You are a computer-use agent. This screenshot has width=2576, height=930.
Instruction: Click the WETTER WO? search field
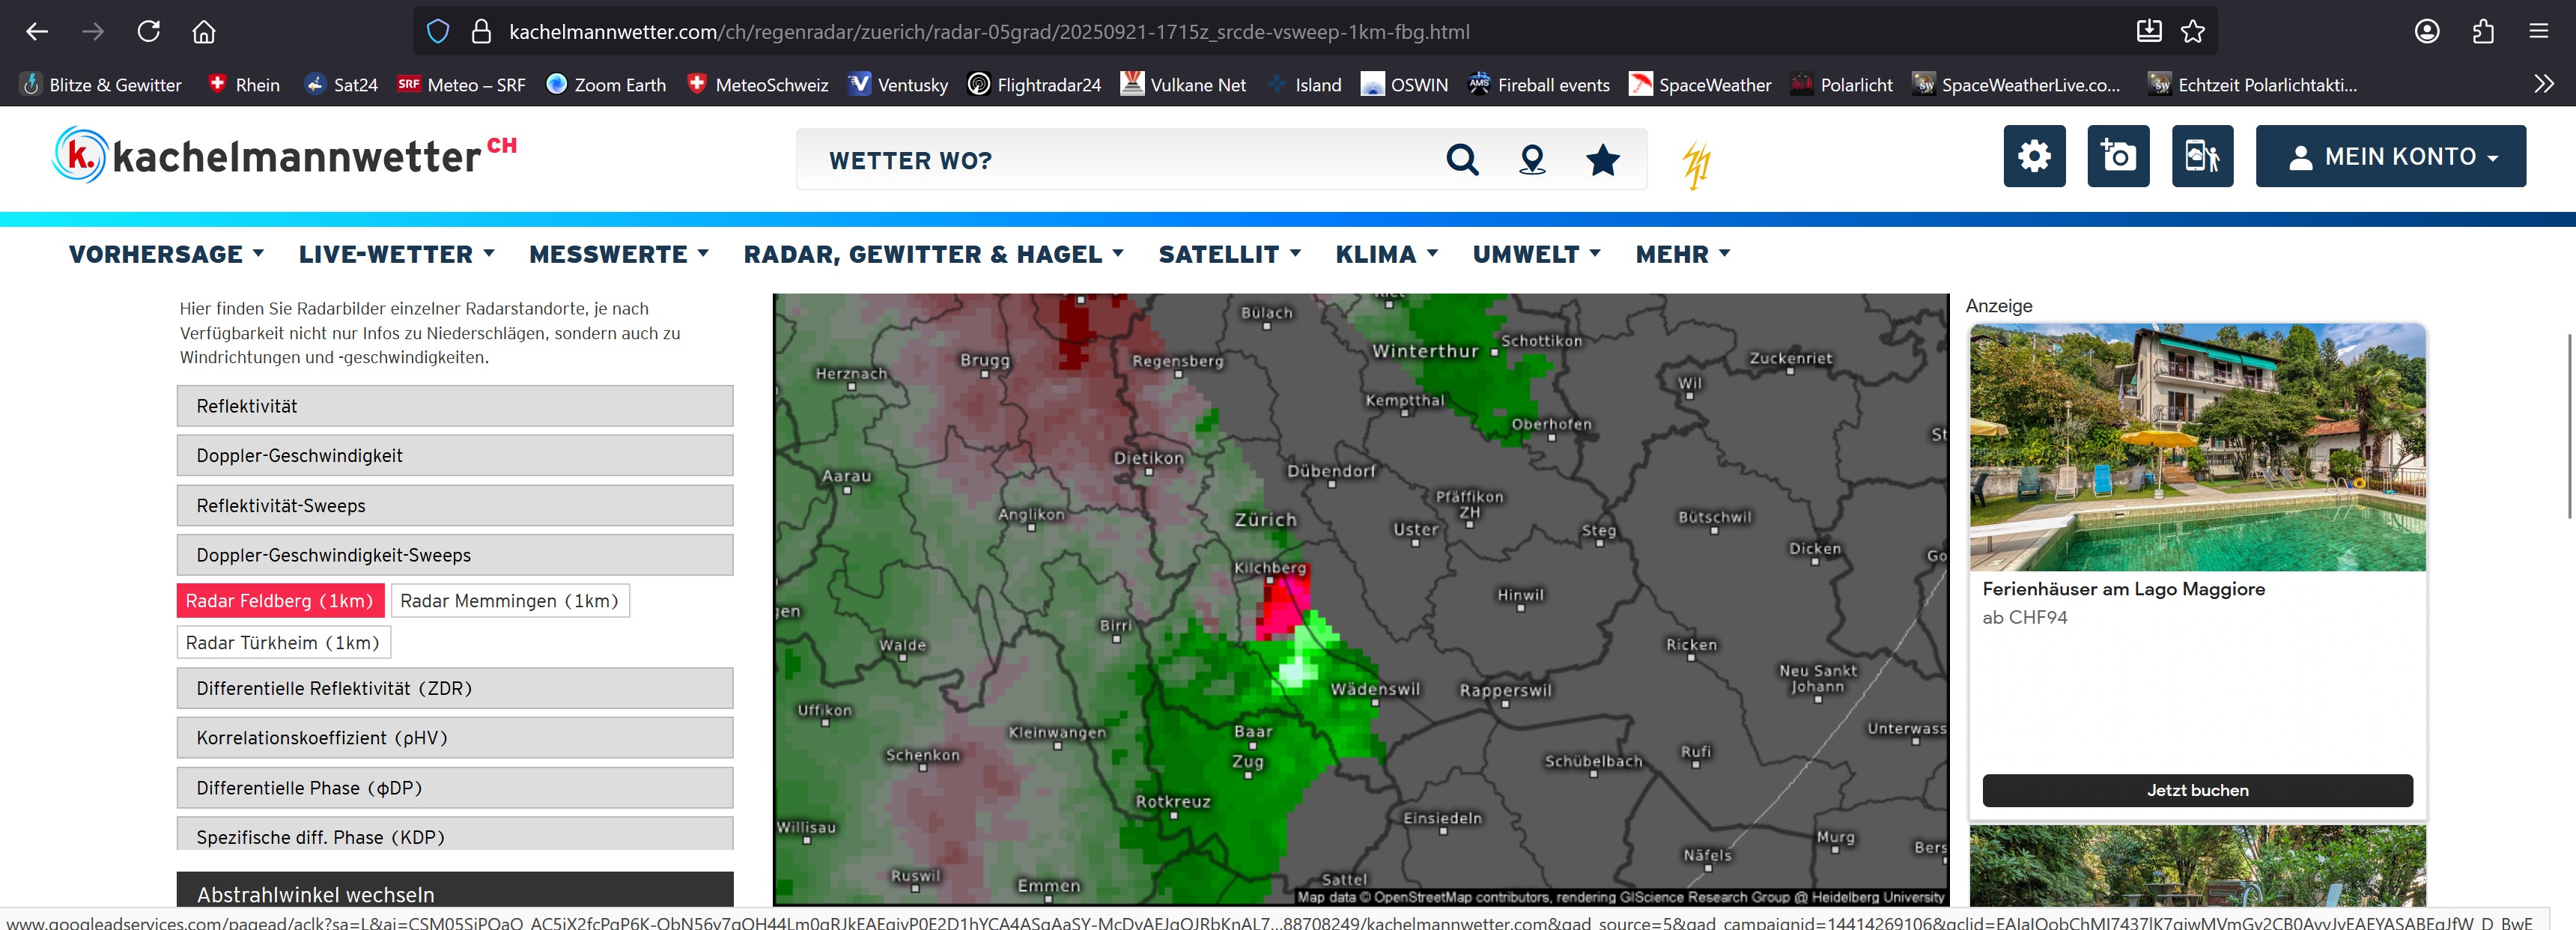(1120, 160)
